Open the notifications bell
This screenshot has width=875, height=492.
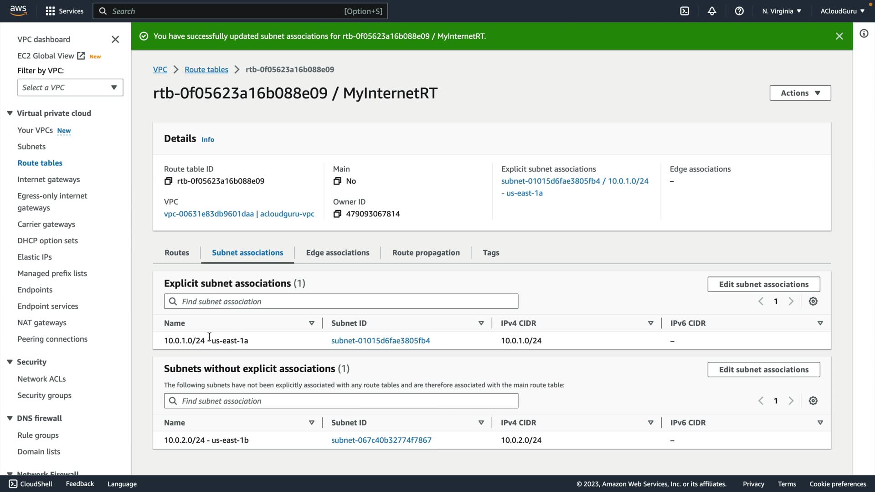coord(712,11)
